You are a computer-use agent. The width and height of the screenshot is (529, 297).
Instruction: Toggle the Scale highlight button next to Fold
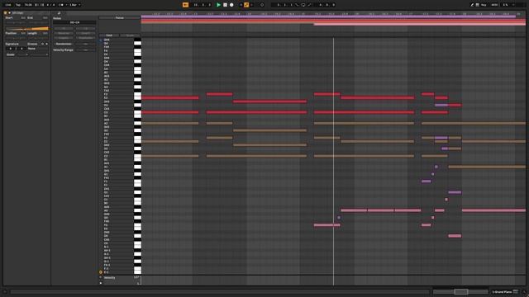click(x=130, y=35)
